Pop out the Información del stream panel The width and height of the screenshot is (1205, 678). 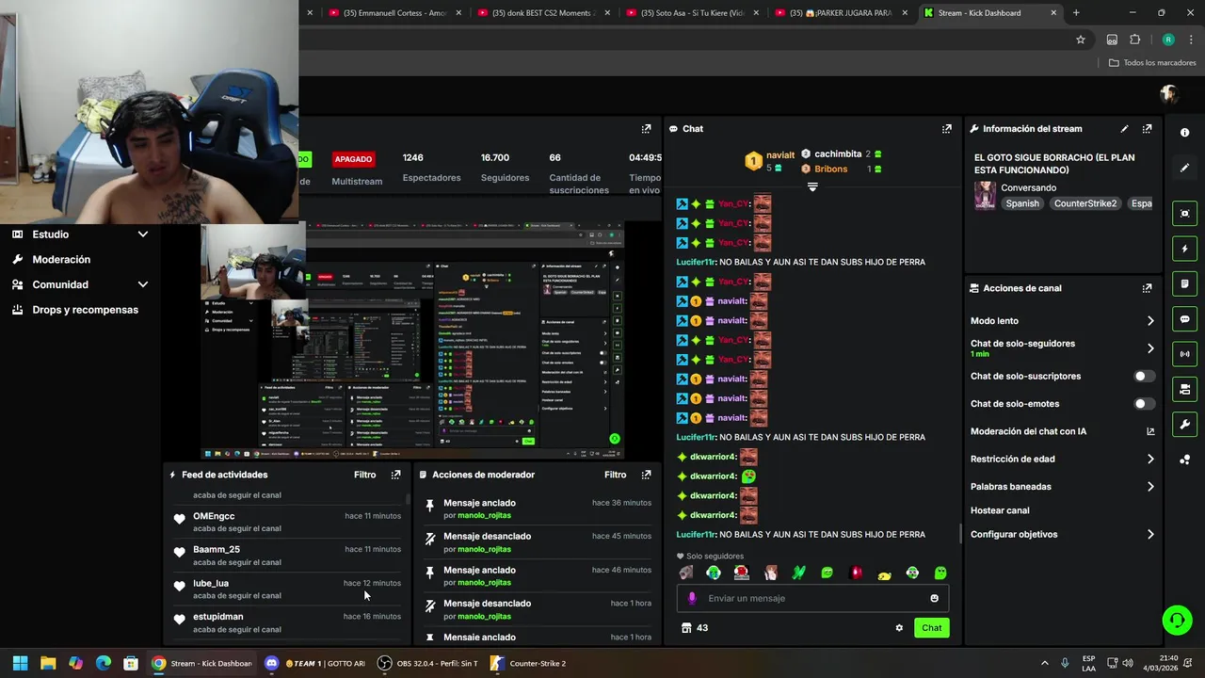pos(1147,129)
